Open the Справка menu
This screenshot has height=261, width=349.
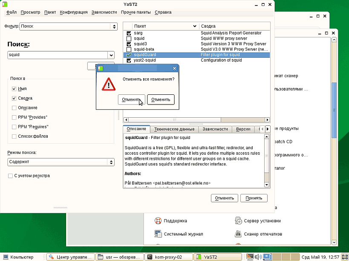pyautogui.click(x=163, y=12)
